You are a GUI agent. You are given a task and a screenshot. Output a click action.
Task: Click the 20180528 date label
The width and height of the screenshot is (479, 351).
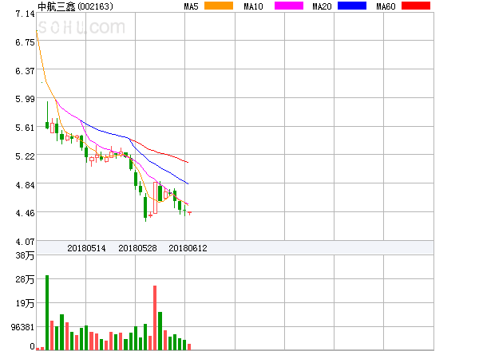[x=137, y=248]
